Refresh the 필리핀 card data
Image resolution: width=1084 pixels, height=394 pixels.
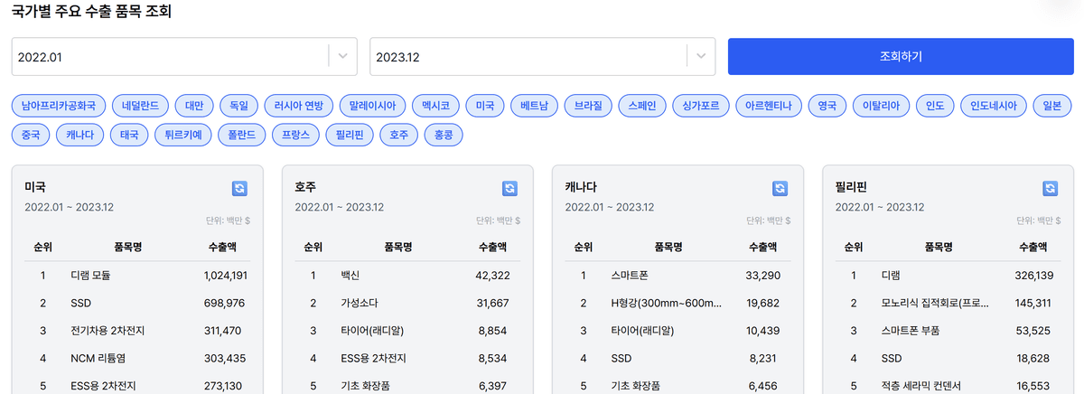tap(1050, 188)
